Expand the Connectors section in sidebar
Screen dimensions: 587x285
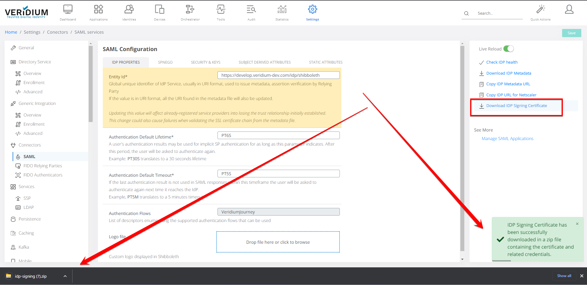[30, 145]
